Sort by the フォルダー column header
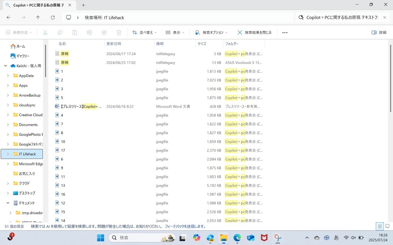393x245 pixels. 232,44
